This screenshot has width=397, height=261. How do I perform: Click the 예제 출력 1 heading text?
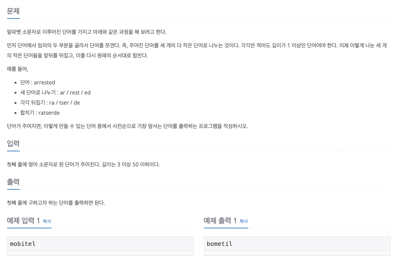(x=220, y=221)
